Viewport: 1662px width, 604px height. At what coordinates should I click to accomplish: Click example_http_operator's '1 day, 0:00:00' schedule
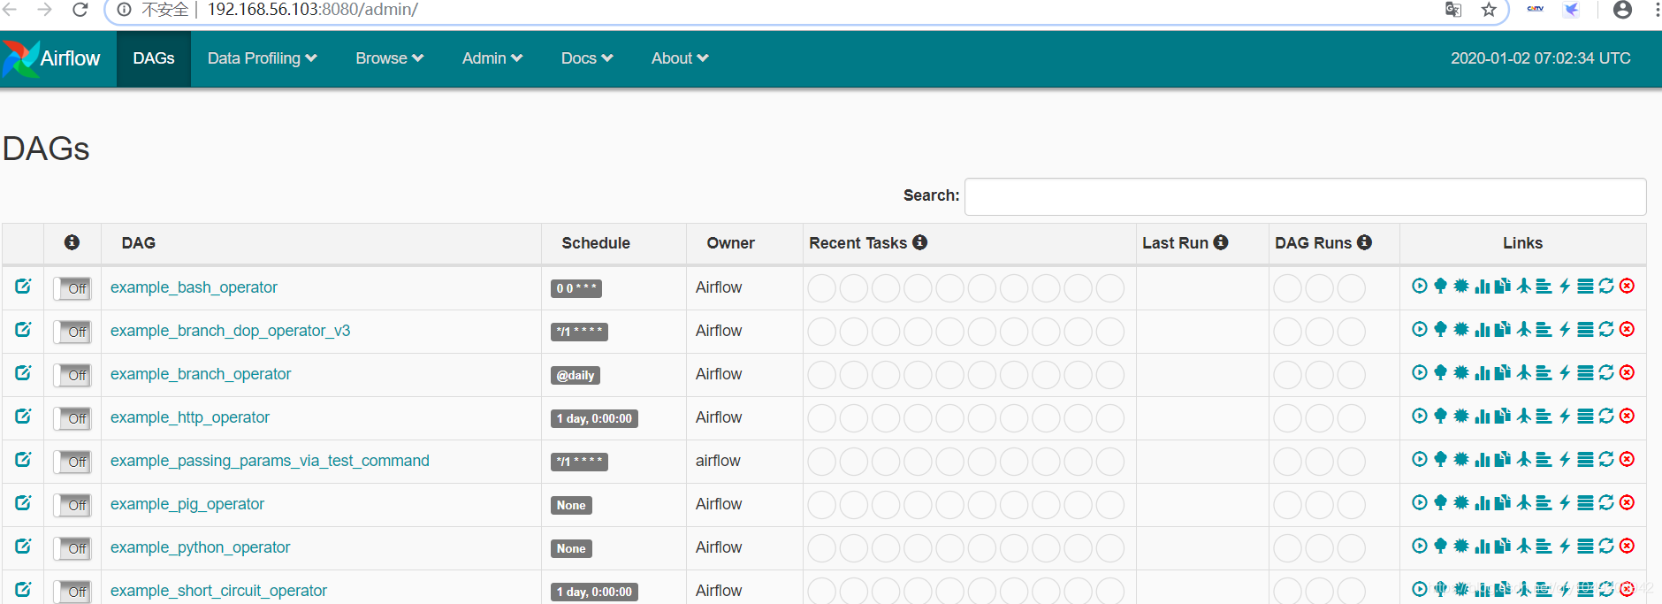point(594,418)
